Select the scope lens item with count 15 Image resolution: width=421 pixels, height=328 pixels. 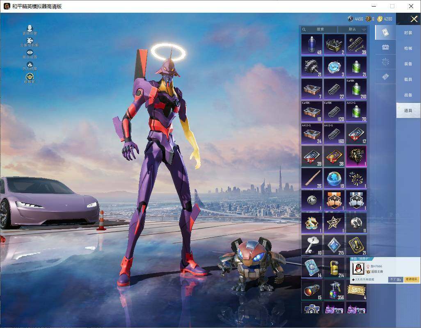[x=312, y=290]
